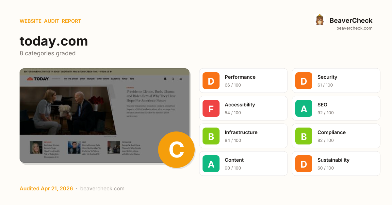
Task: Click the green B Infrastructure grade badge
Action: [211, 136]
